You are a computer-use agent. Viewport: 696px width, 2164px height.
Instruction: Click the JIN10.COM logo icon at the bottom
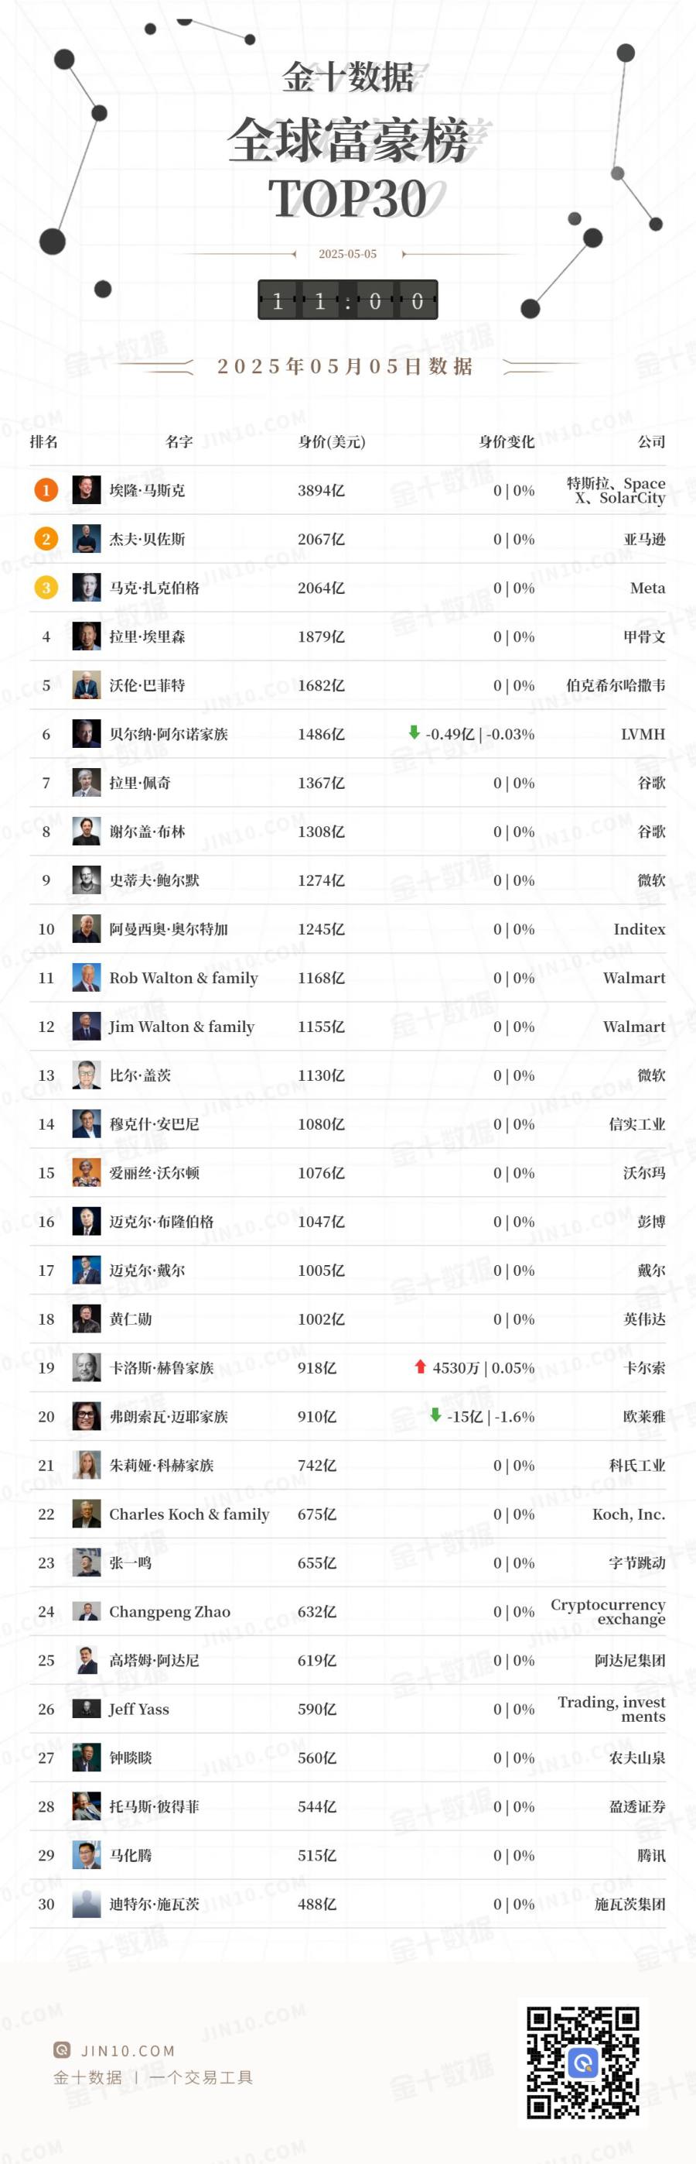62,2049
